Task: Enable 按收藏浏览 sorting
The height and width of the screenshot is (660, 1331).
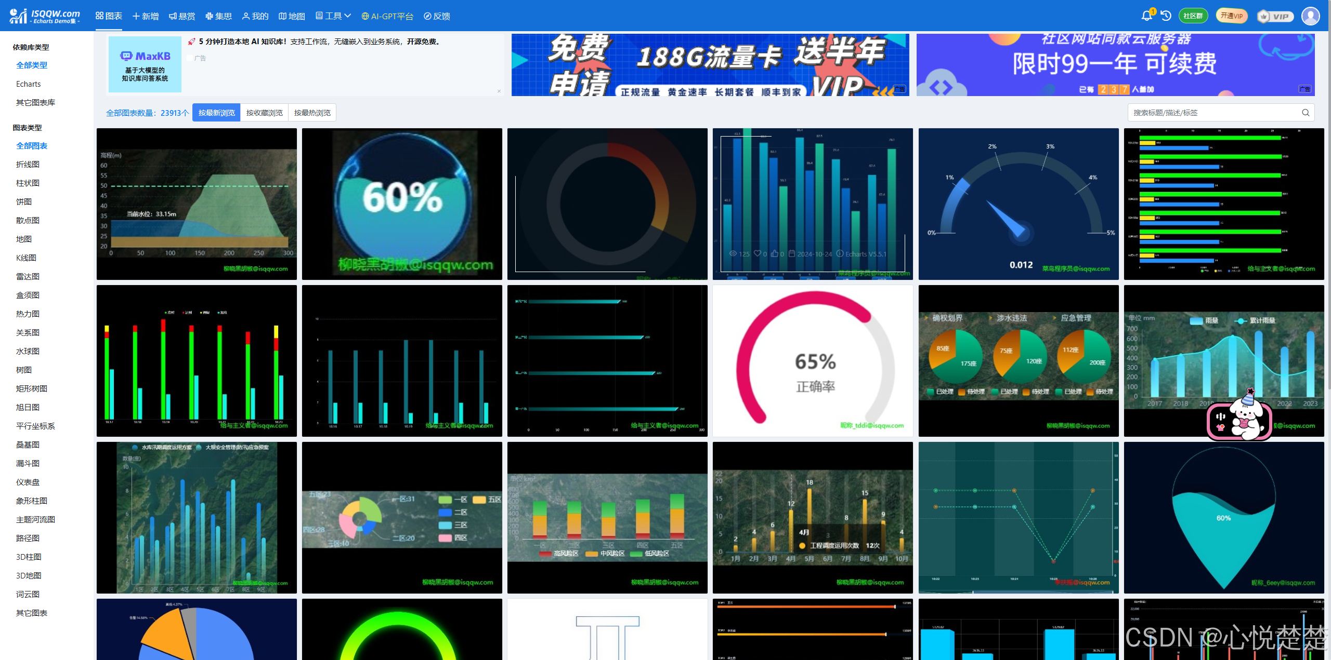Action: [264, 112]
